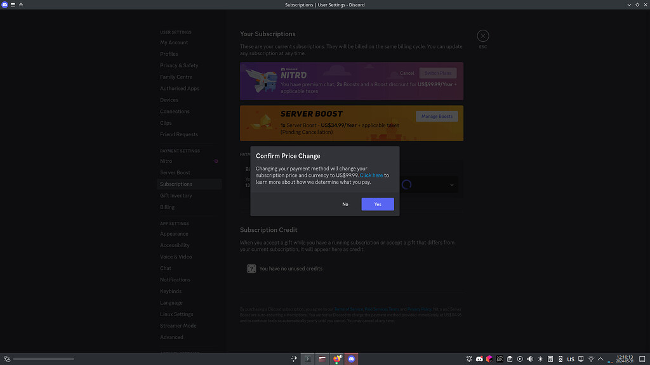
Task: Confirm price change with Yes button
Action: [378, 204]
